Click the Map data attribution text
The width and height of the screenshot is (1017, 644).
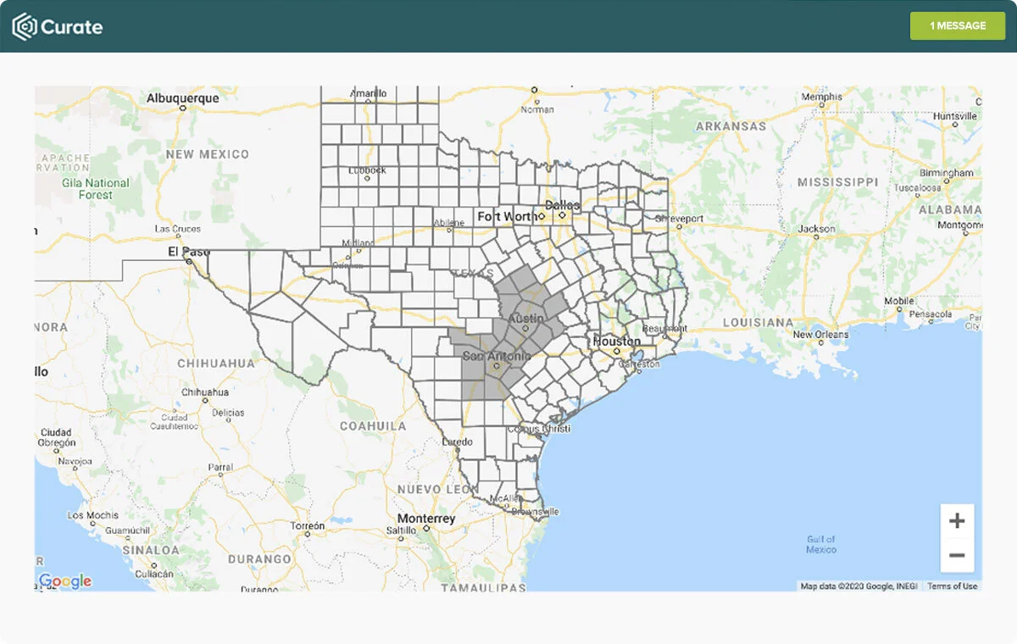tap(859, 586)
